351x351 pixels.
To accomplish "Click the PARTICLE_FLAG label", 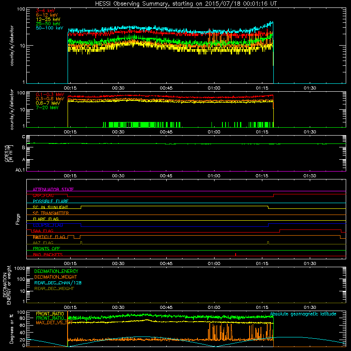I will (49, 237).
